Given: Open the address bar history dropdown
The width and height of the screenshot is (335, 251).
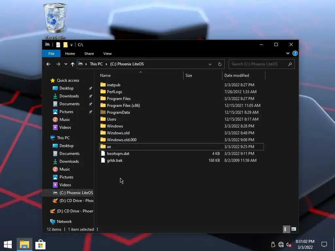Looking at the screenshot, I should coord(210,64).
